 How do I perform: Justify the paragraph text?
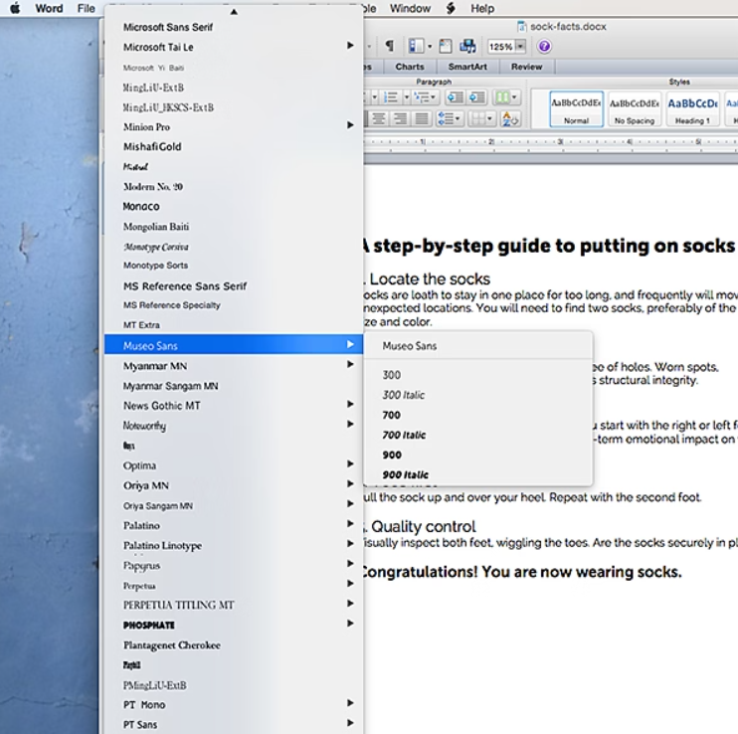click(x=422, y=118)
